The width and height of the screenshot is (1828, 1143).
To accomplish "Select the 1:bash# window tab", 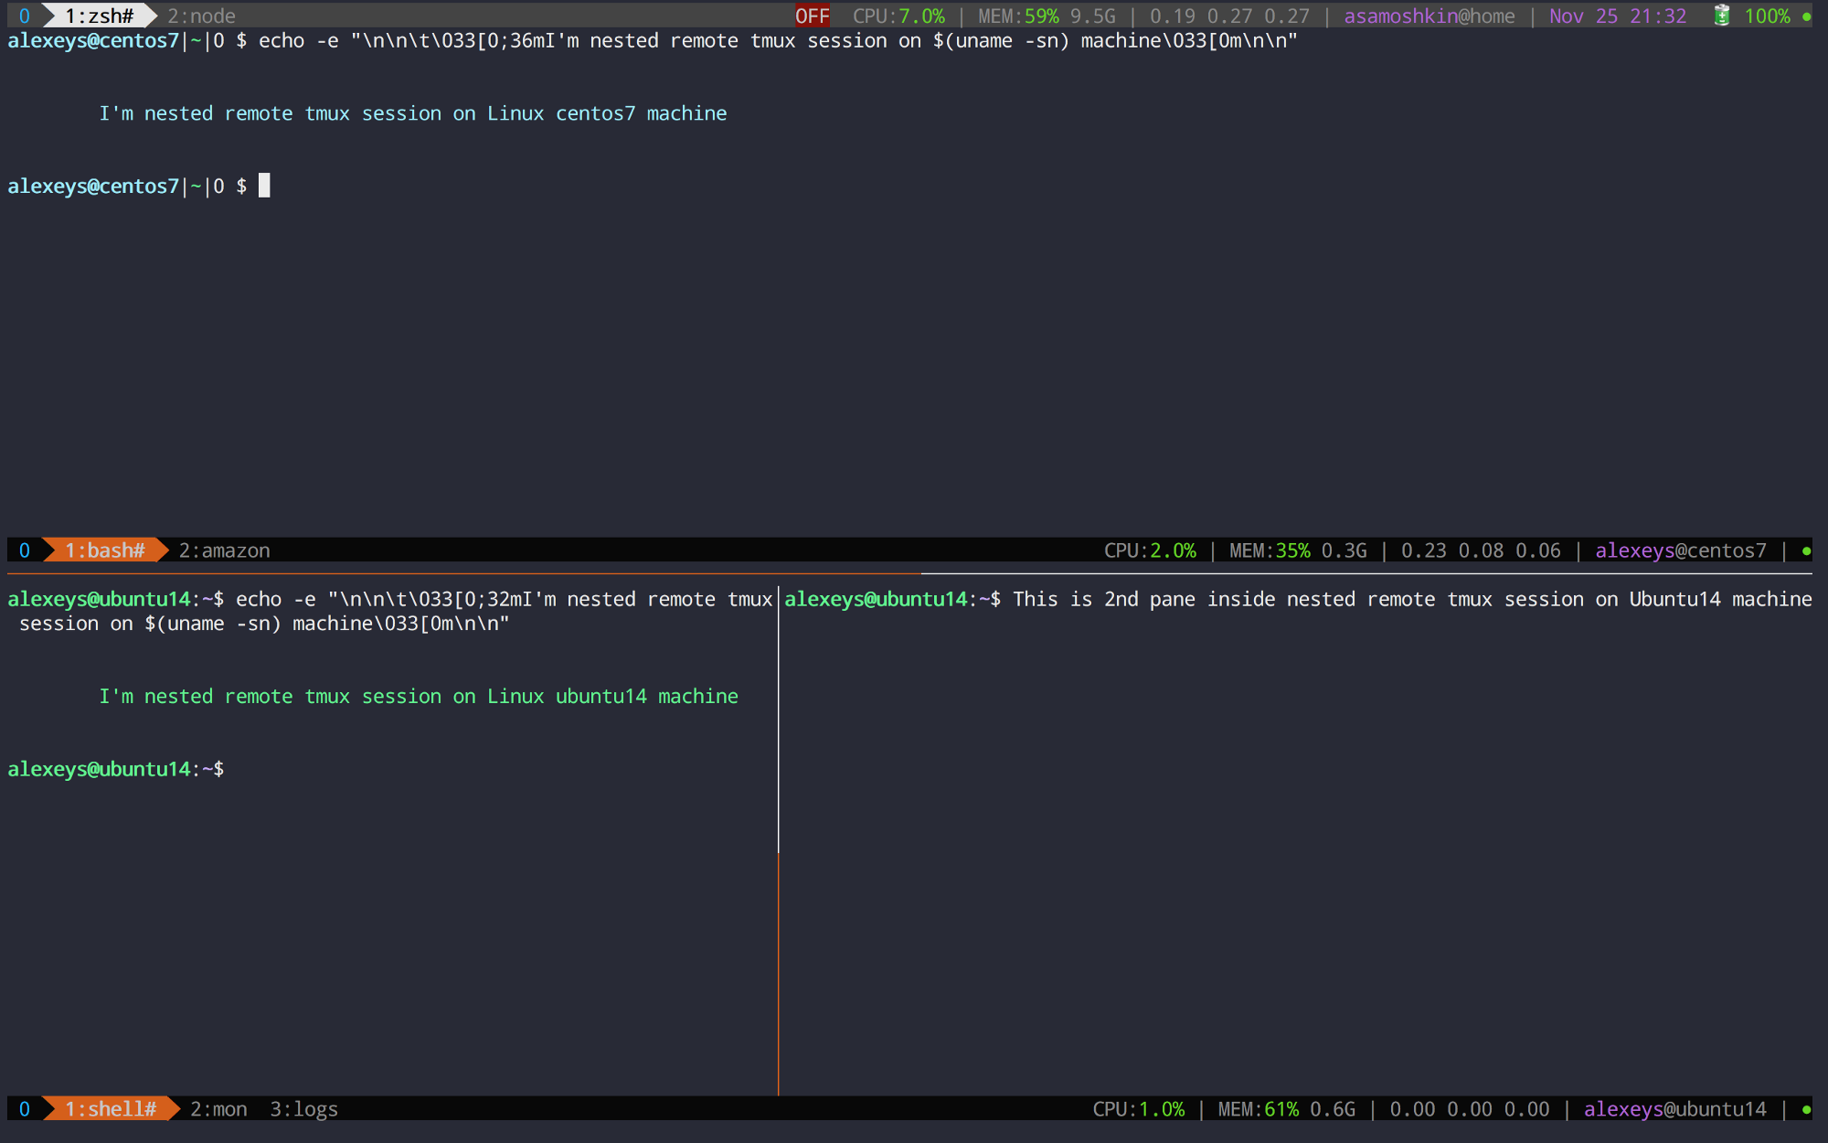I will coord(105,550).
